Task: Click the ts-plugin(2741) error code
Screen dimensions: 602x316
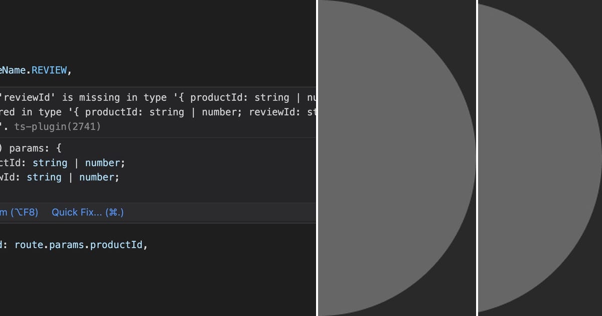Action: click(56, 126)
